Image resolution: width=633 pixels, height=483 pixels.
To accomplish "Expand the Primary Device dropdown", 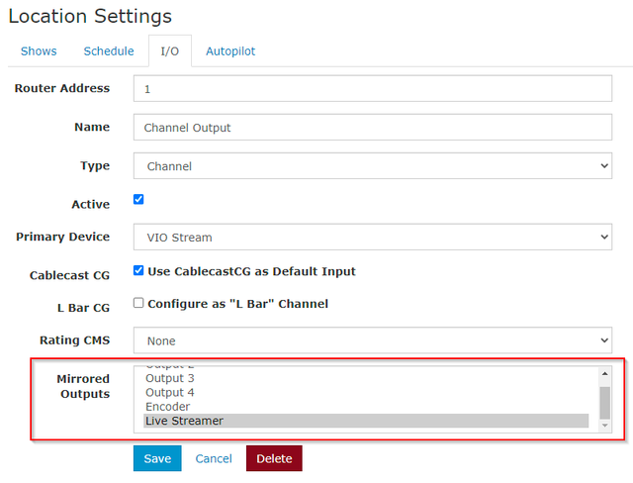I will point(373,238).
